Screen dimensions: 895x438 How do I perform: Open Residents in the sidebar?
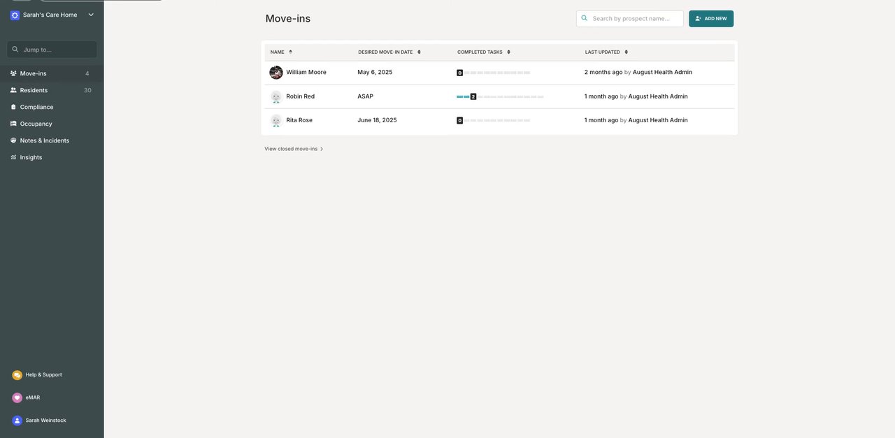point(34,90)
